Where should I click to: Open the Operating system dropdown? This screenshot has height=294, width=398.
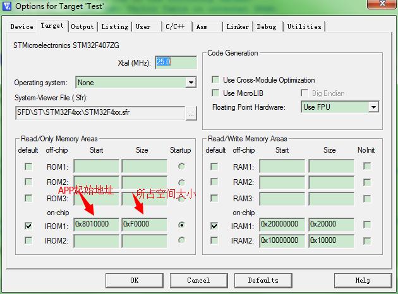(x=136, y=83)
